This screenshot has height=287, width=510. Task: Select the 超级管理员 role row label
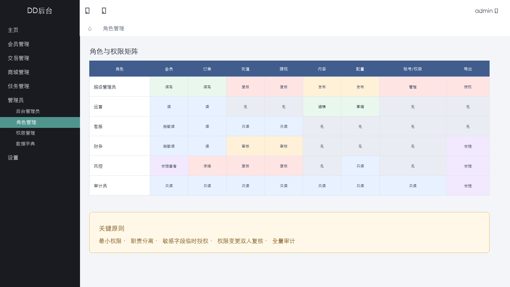point(120,87)
